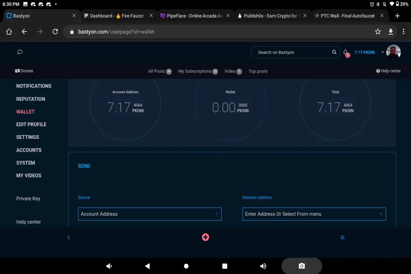Image resolution: width=411 pixels, height=274 pixels.
Task: Click the screenshot camera button
Action: (x=302, y=266)
